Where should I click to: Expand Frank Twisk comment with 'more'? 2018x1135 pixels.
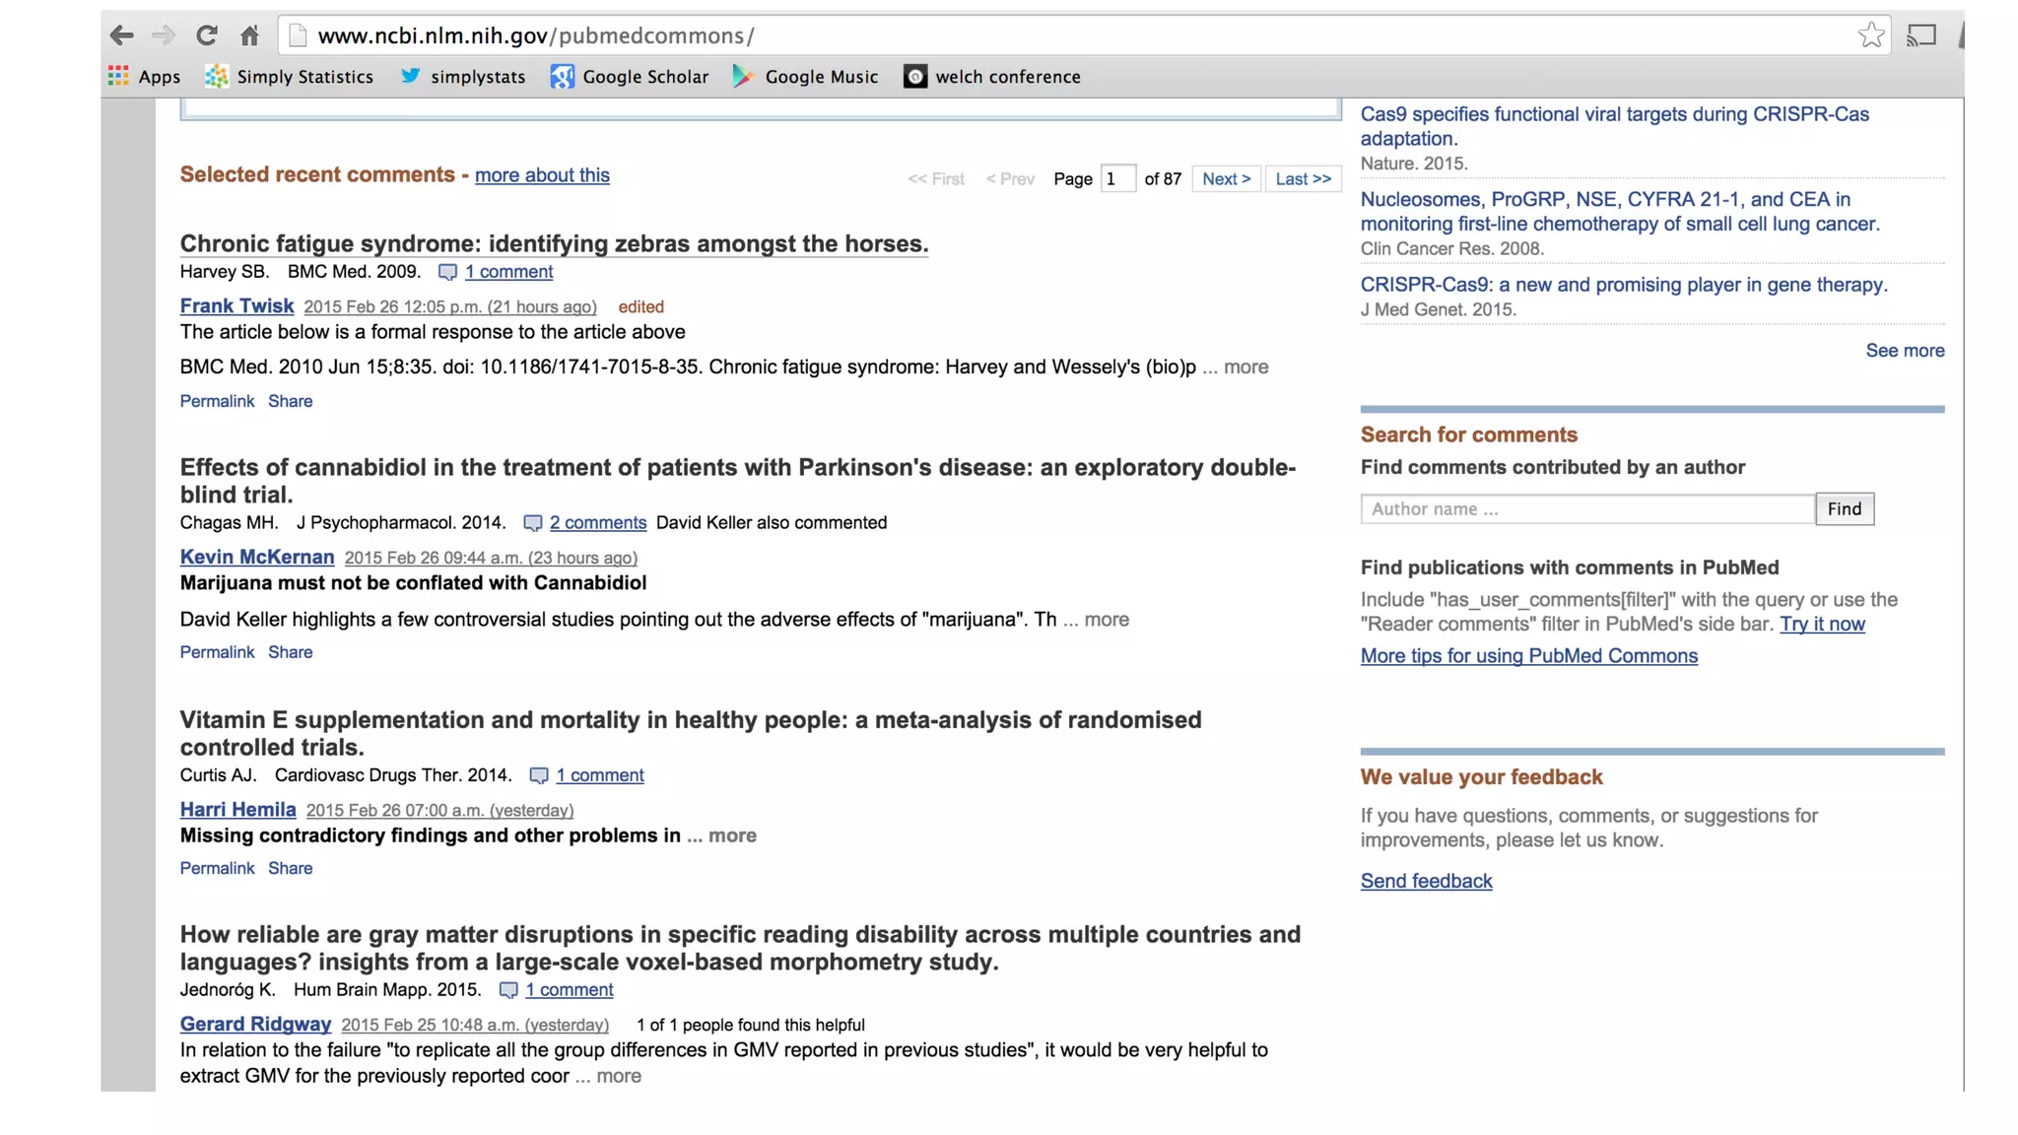1245,367
